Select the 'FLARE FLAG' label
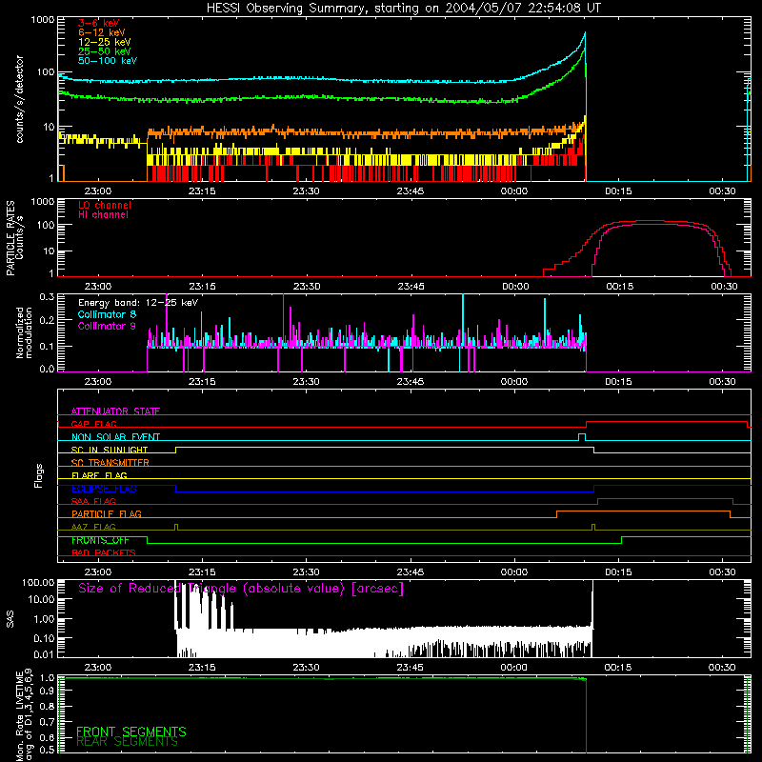The width and height of the screenshot is (762, 762). click(x=99, y=475)
